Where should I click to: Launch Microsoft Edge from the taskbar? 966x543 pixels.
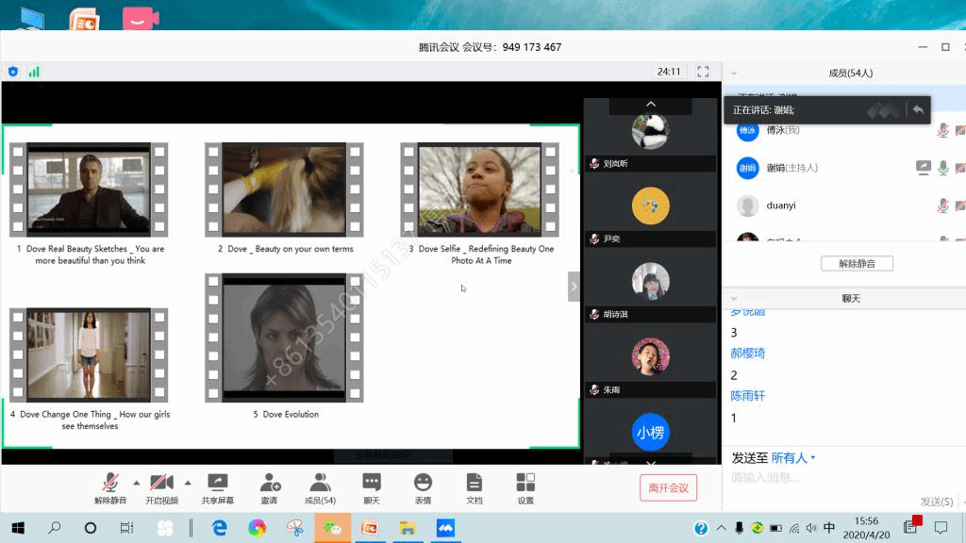pyautogui.click(x=219, y=528)
